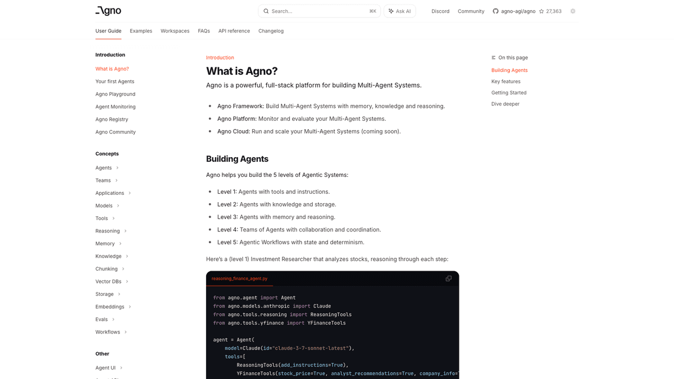Open the Workspaces tab
Image resolution: width=674 pixels, height=379 pixels.
(175, 31)
